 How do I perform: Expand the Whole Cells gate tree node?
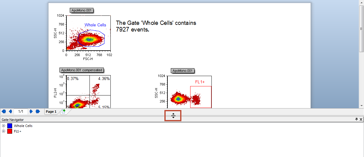(4, 126)
